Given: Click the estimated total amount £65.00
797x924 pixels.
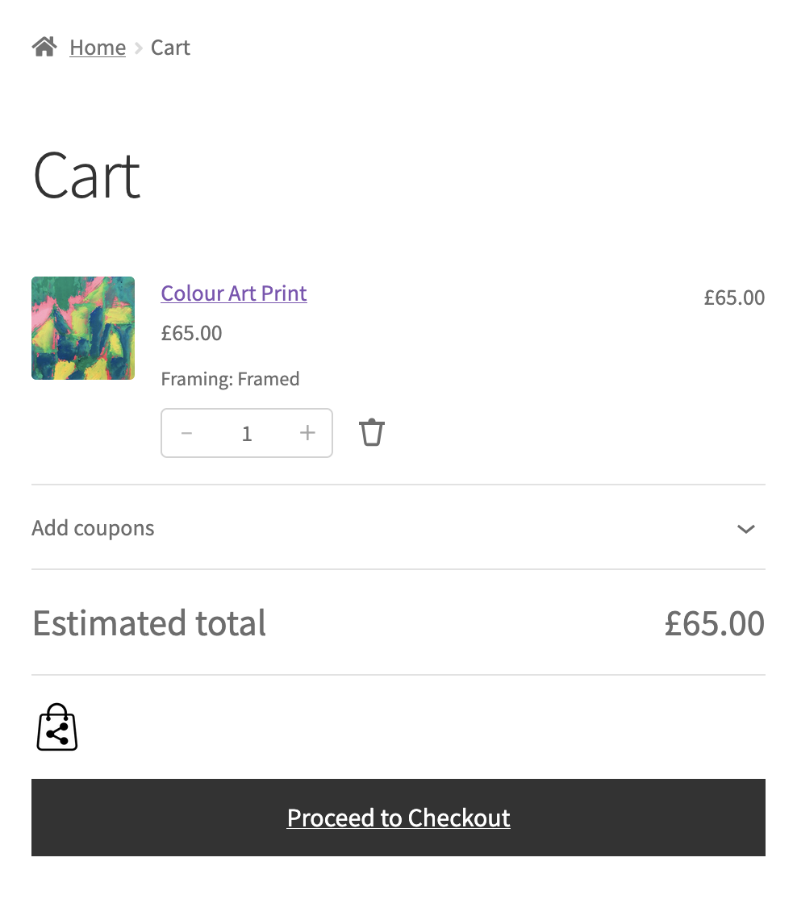Looking at the screenshot, I should pos(714,623).
